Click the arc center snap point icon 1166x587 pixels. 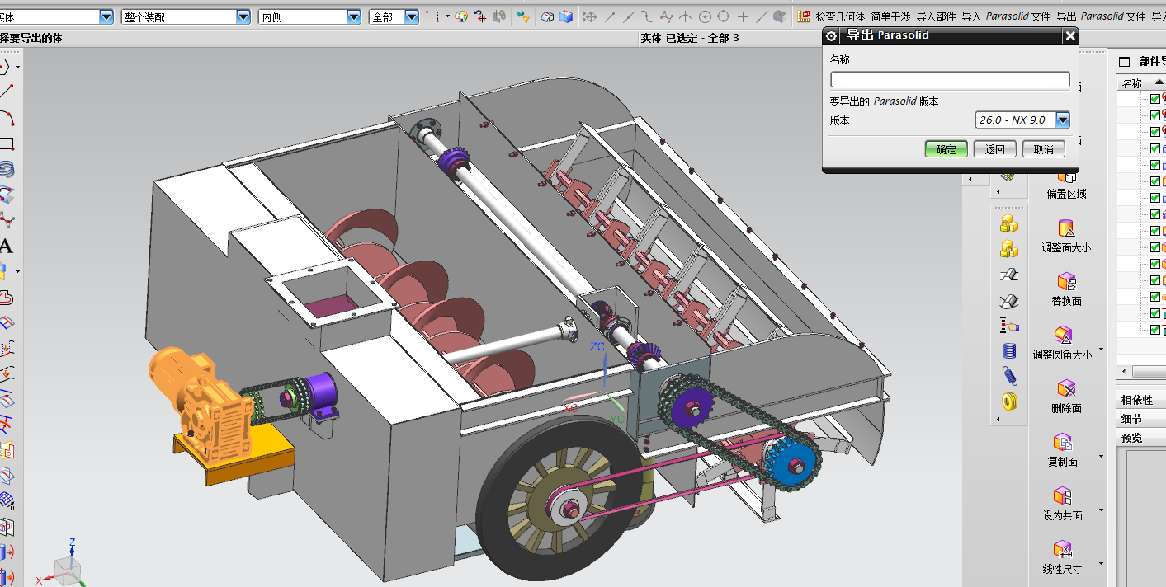click(705, 16)
